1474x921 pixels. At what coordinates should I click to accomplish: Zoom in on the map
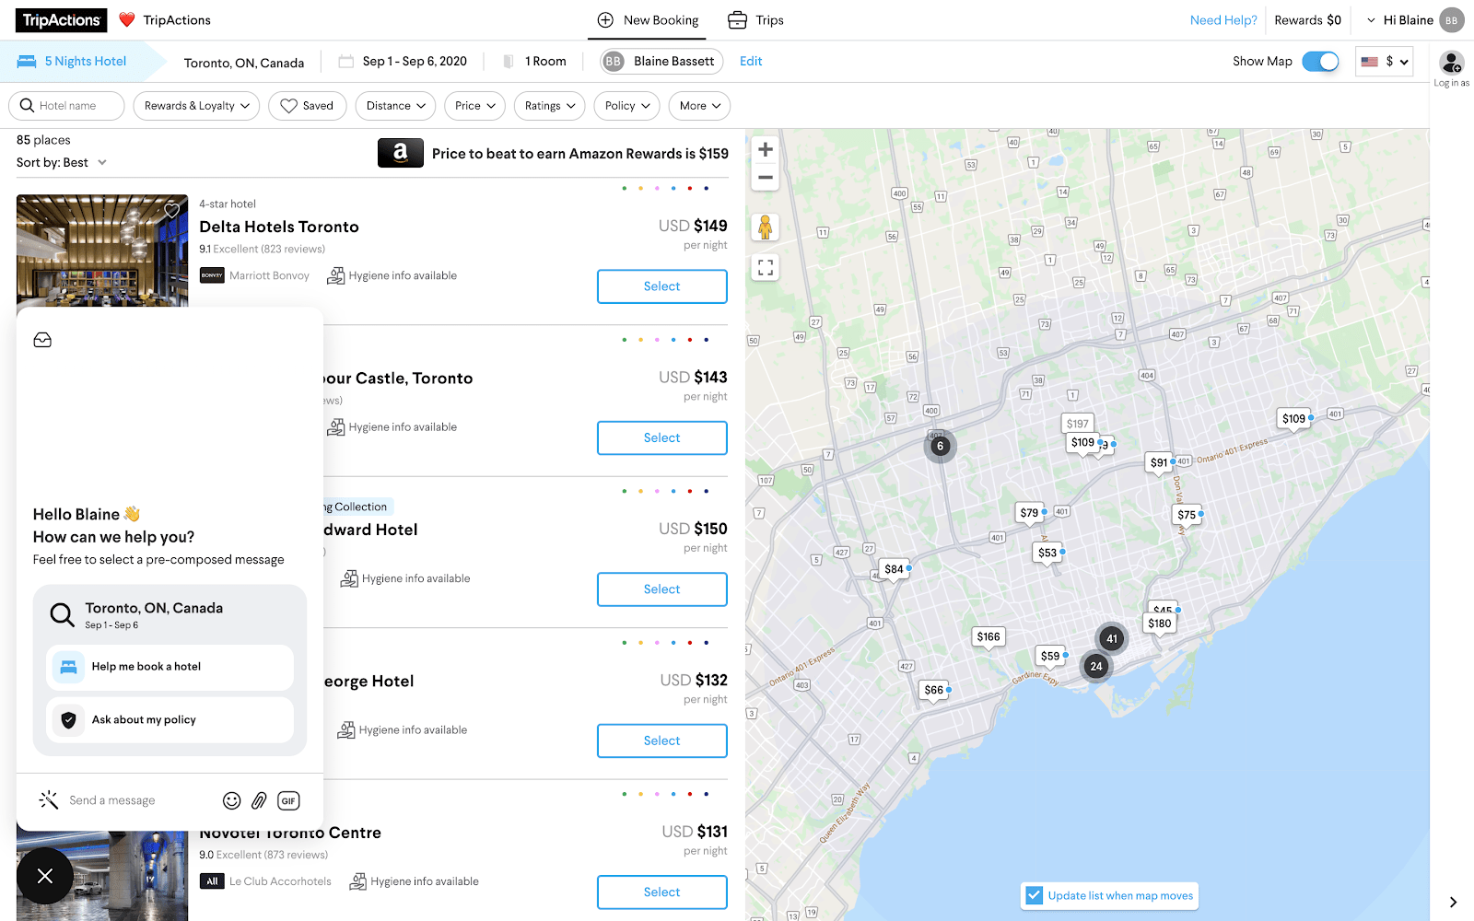click(766, 150)
